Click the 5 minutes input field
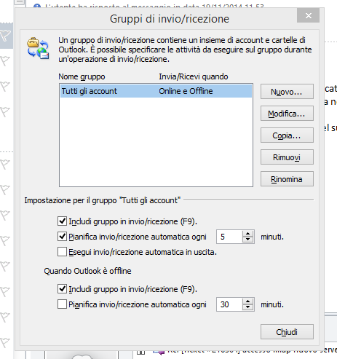This screenshot has width=337, height=359. tap(229, 237)
